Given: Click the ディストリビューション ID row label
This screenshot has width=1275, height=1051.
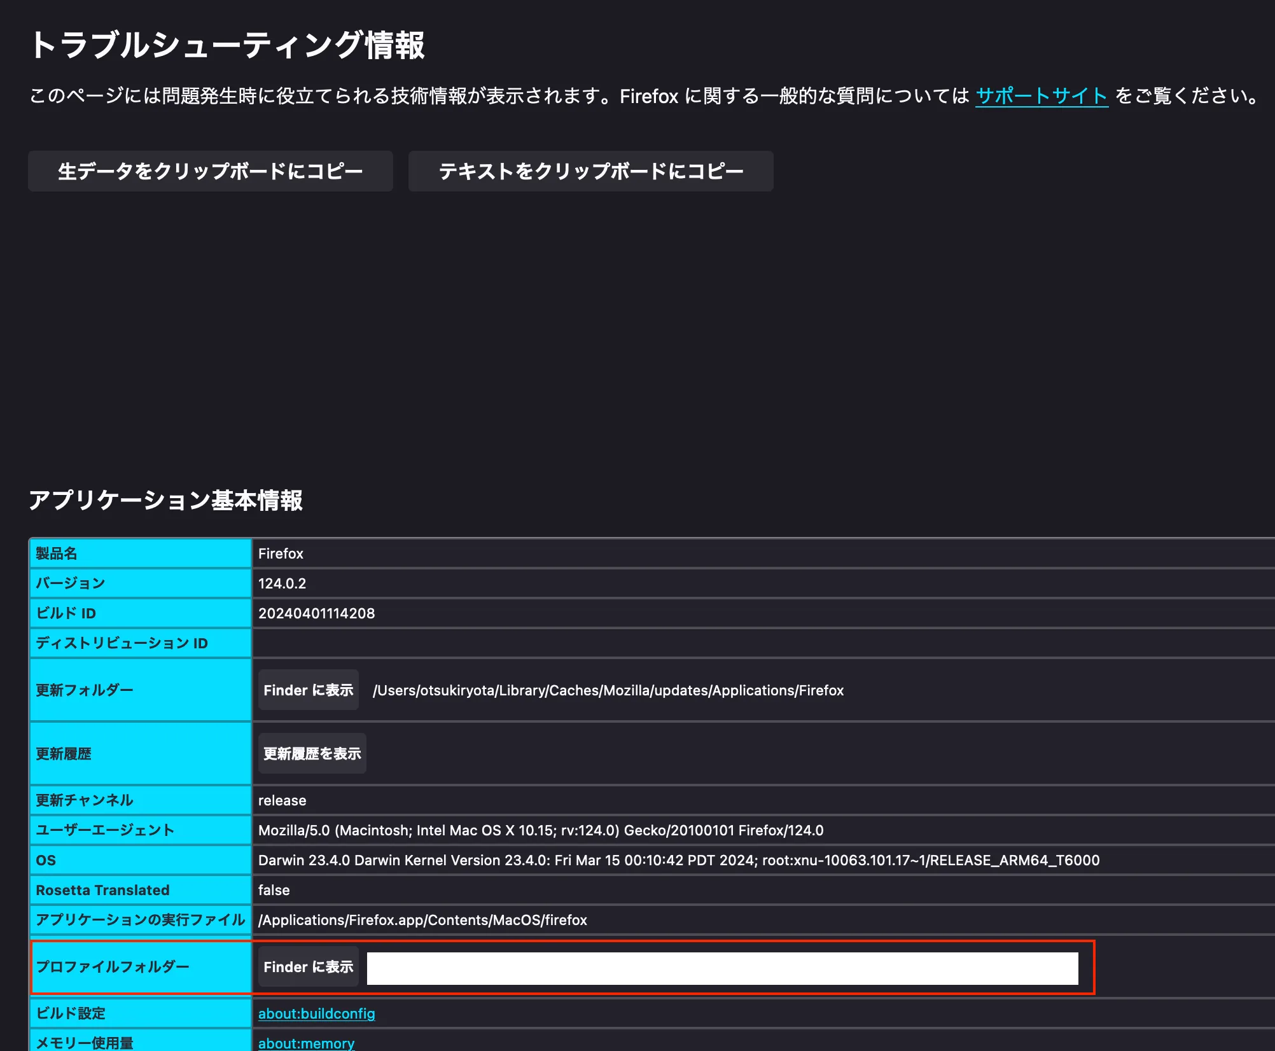Looking at the screenshot, I should click(121, 643).
